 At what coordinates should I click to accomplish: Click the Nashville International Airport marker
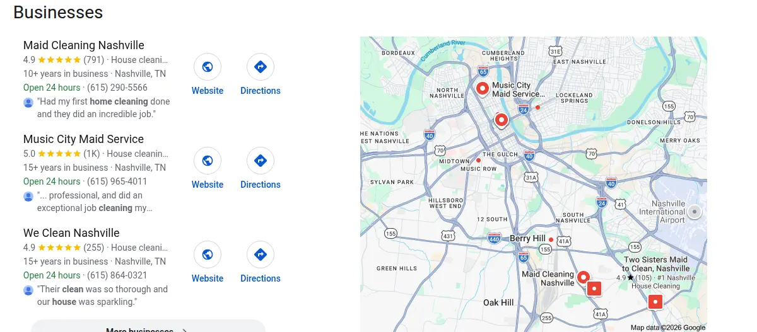pos(694,212)
